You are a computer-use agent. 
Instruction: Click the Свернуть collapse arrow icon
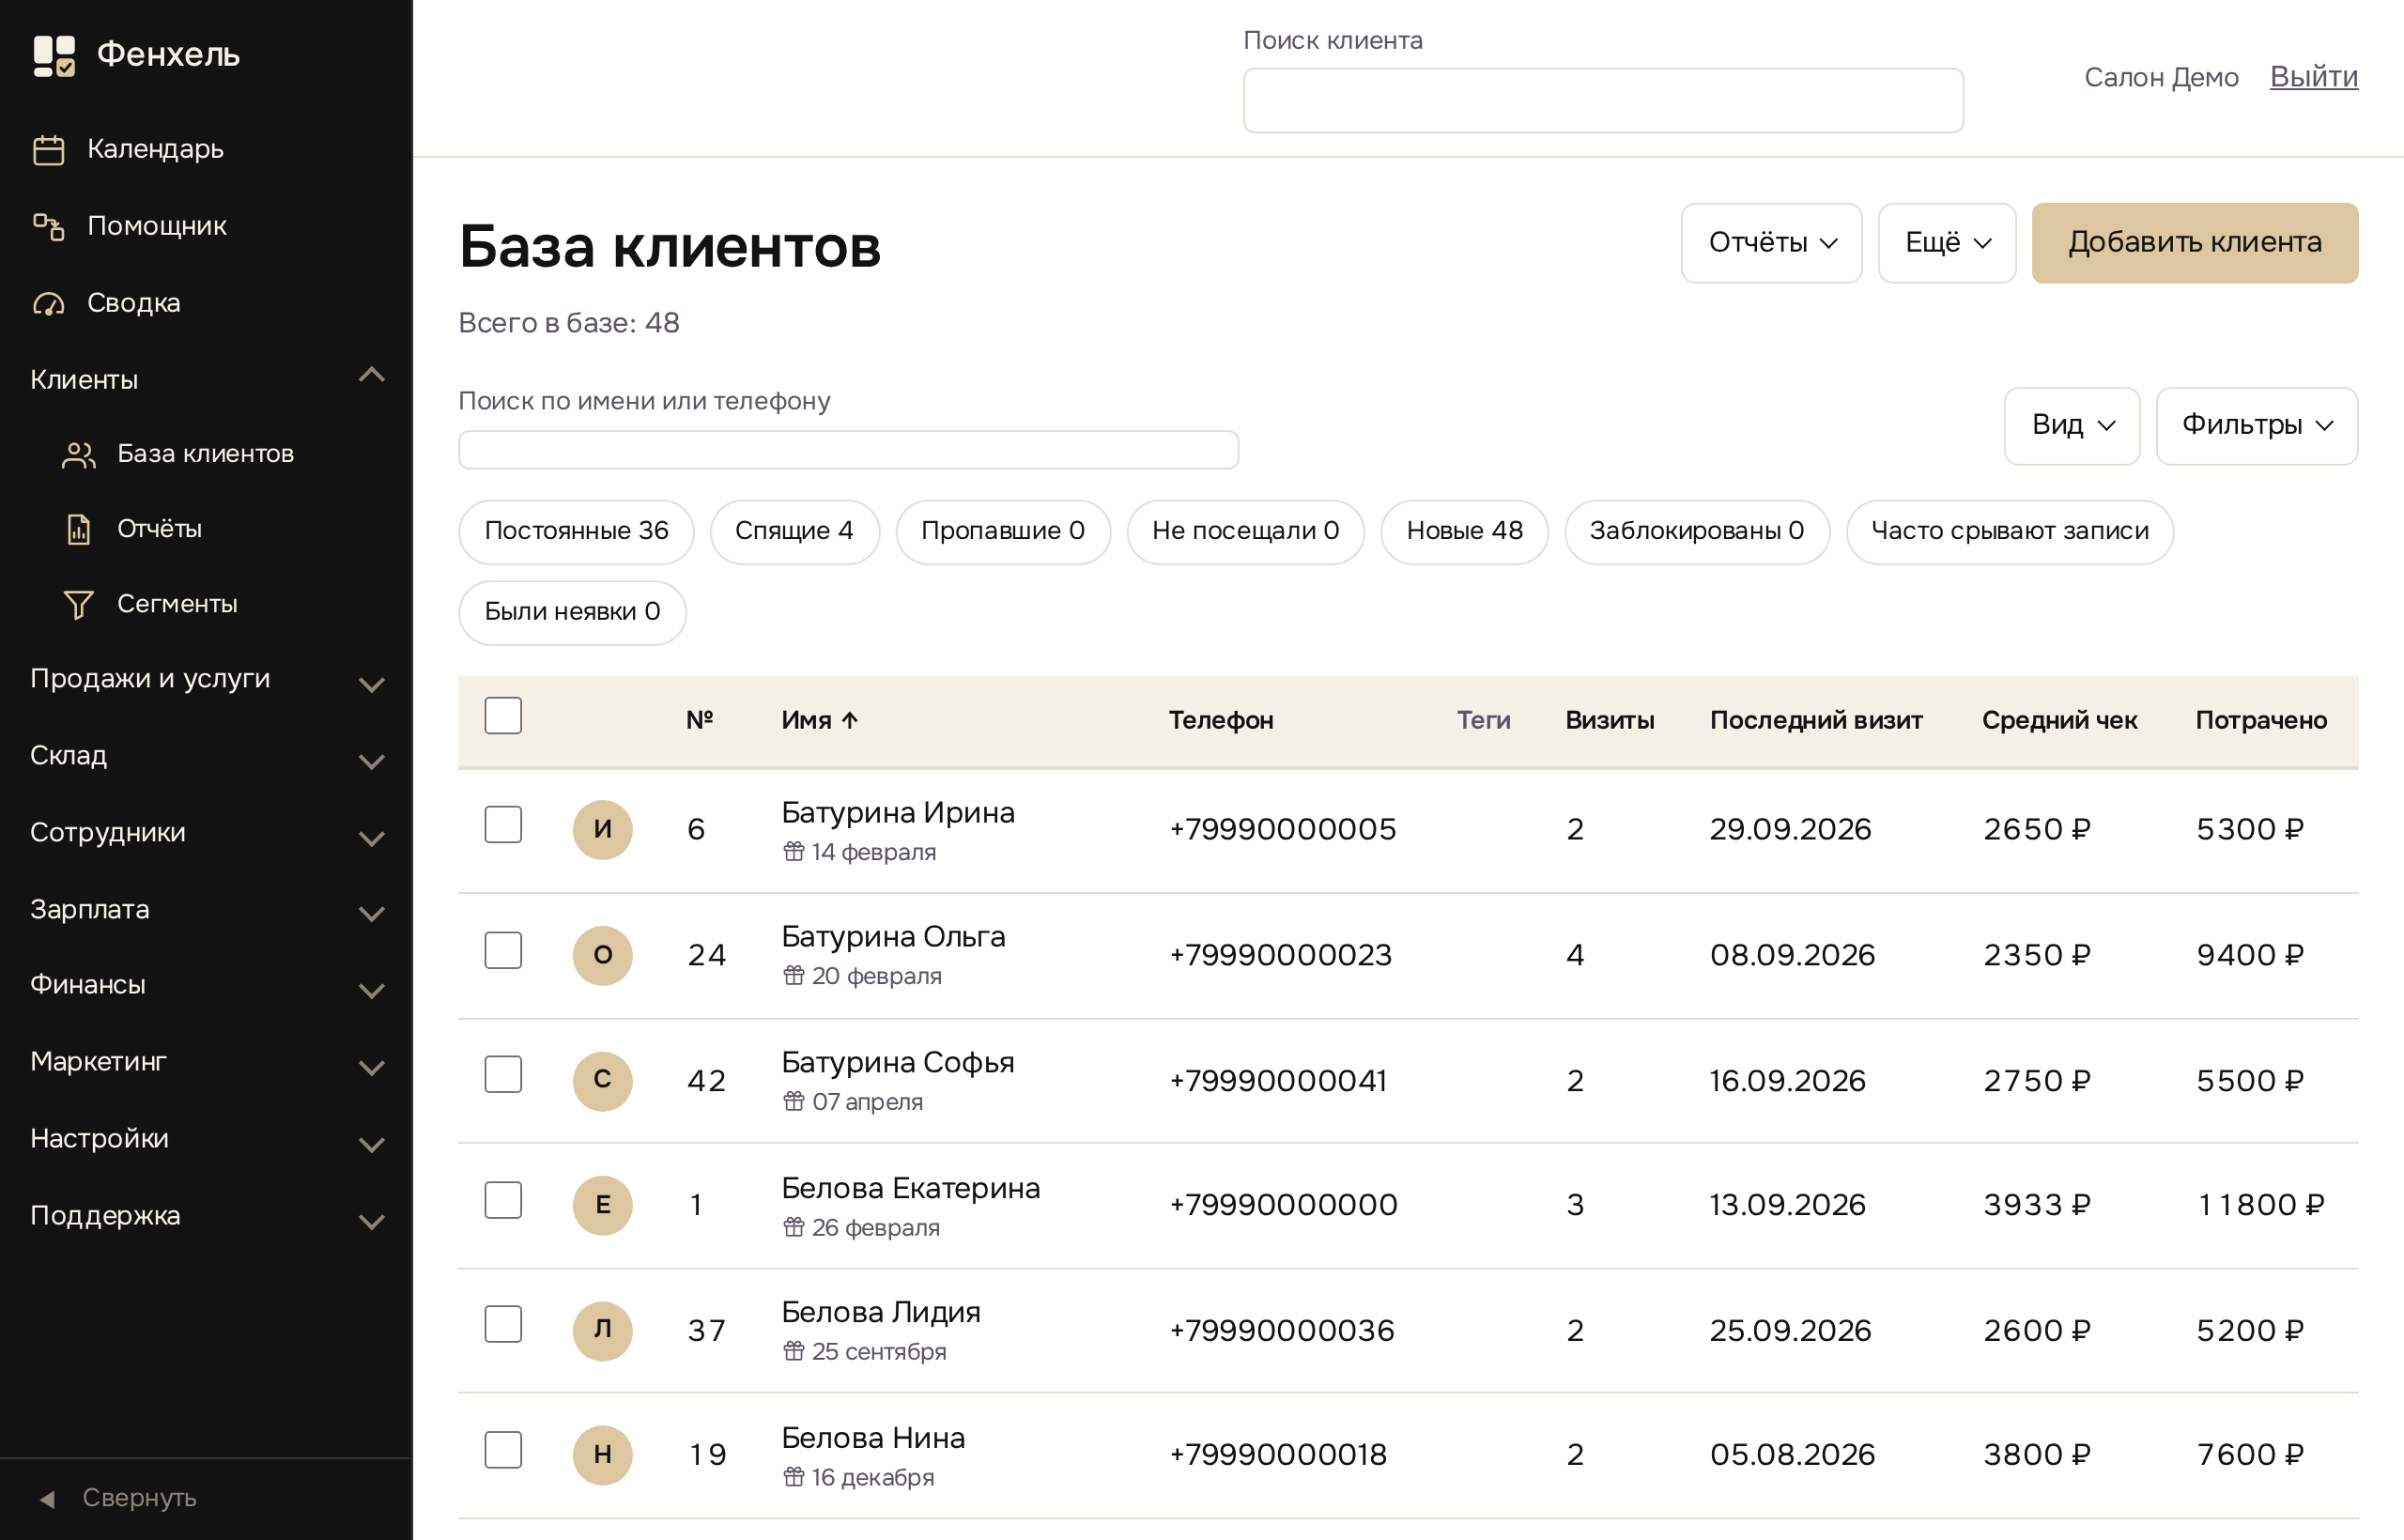[x=46, y=1498]
